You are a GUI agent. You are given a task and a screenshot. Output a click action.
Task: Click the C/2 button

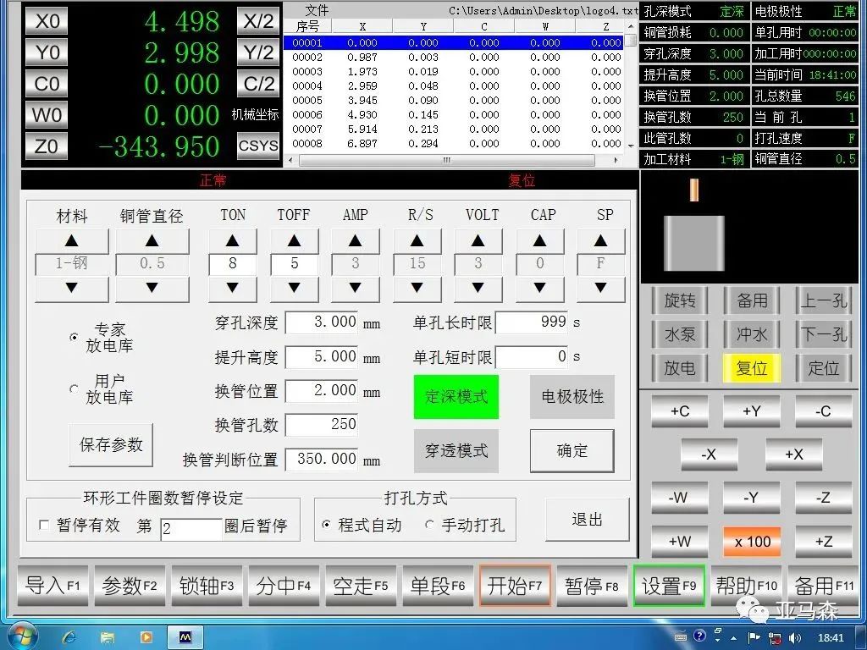258,84
